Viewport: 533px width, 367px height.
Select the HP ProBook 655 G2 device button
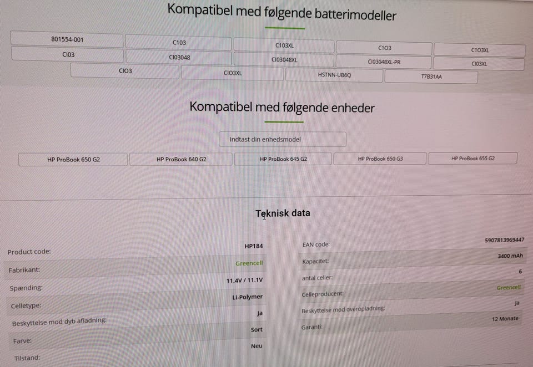(x=472, y=158)
